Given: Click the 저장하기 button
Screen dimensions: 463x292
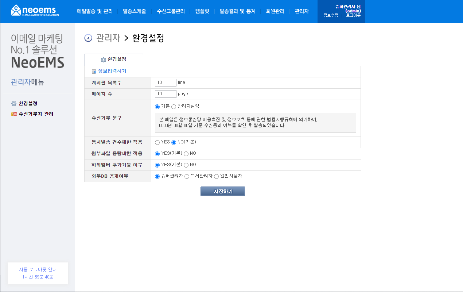Looking at the screenshot, I should pyautogui.click(x=223, y=191).
